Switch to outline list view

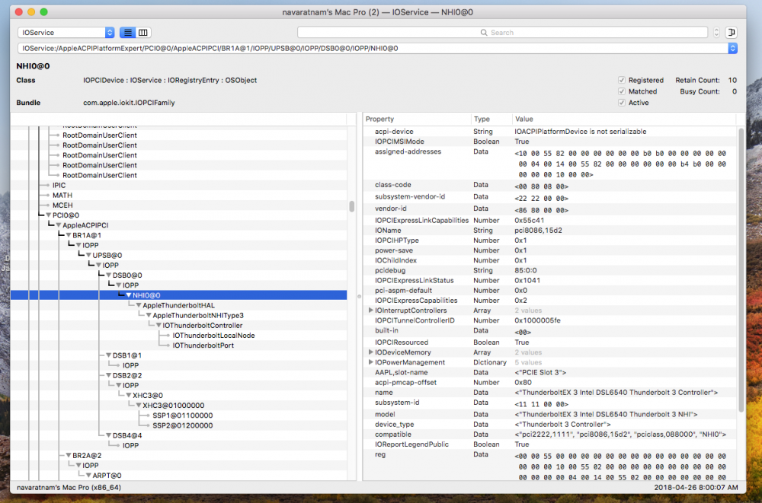pyautogui.click(x=128, y=33)
